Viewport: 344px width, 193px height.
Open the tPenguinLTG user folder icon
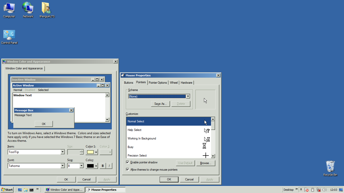[x=47, y=10]
